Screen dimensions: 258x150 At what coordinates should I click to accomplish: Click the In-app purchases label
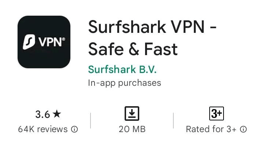[125, 83]
